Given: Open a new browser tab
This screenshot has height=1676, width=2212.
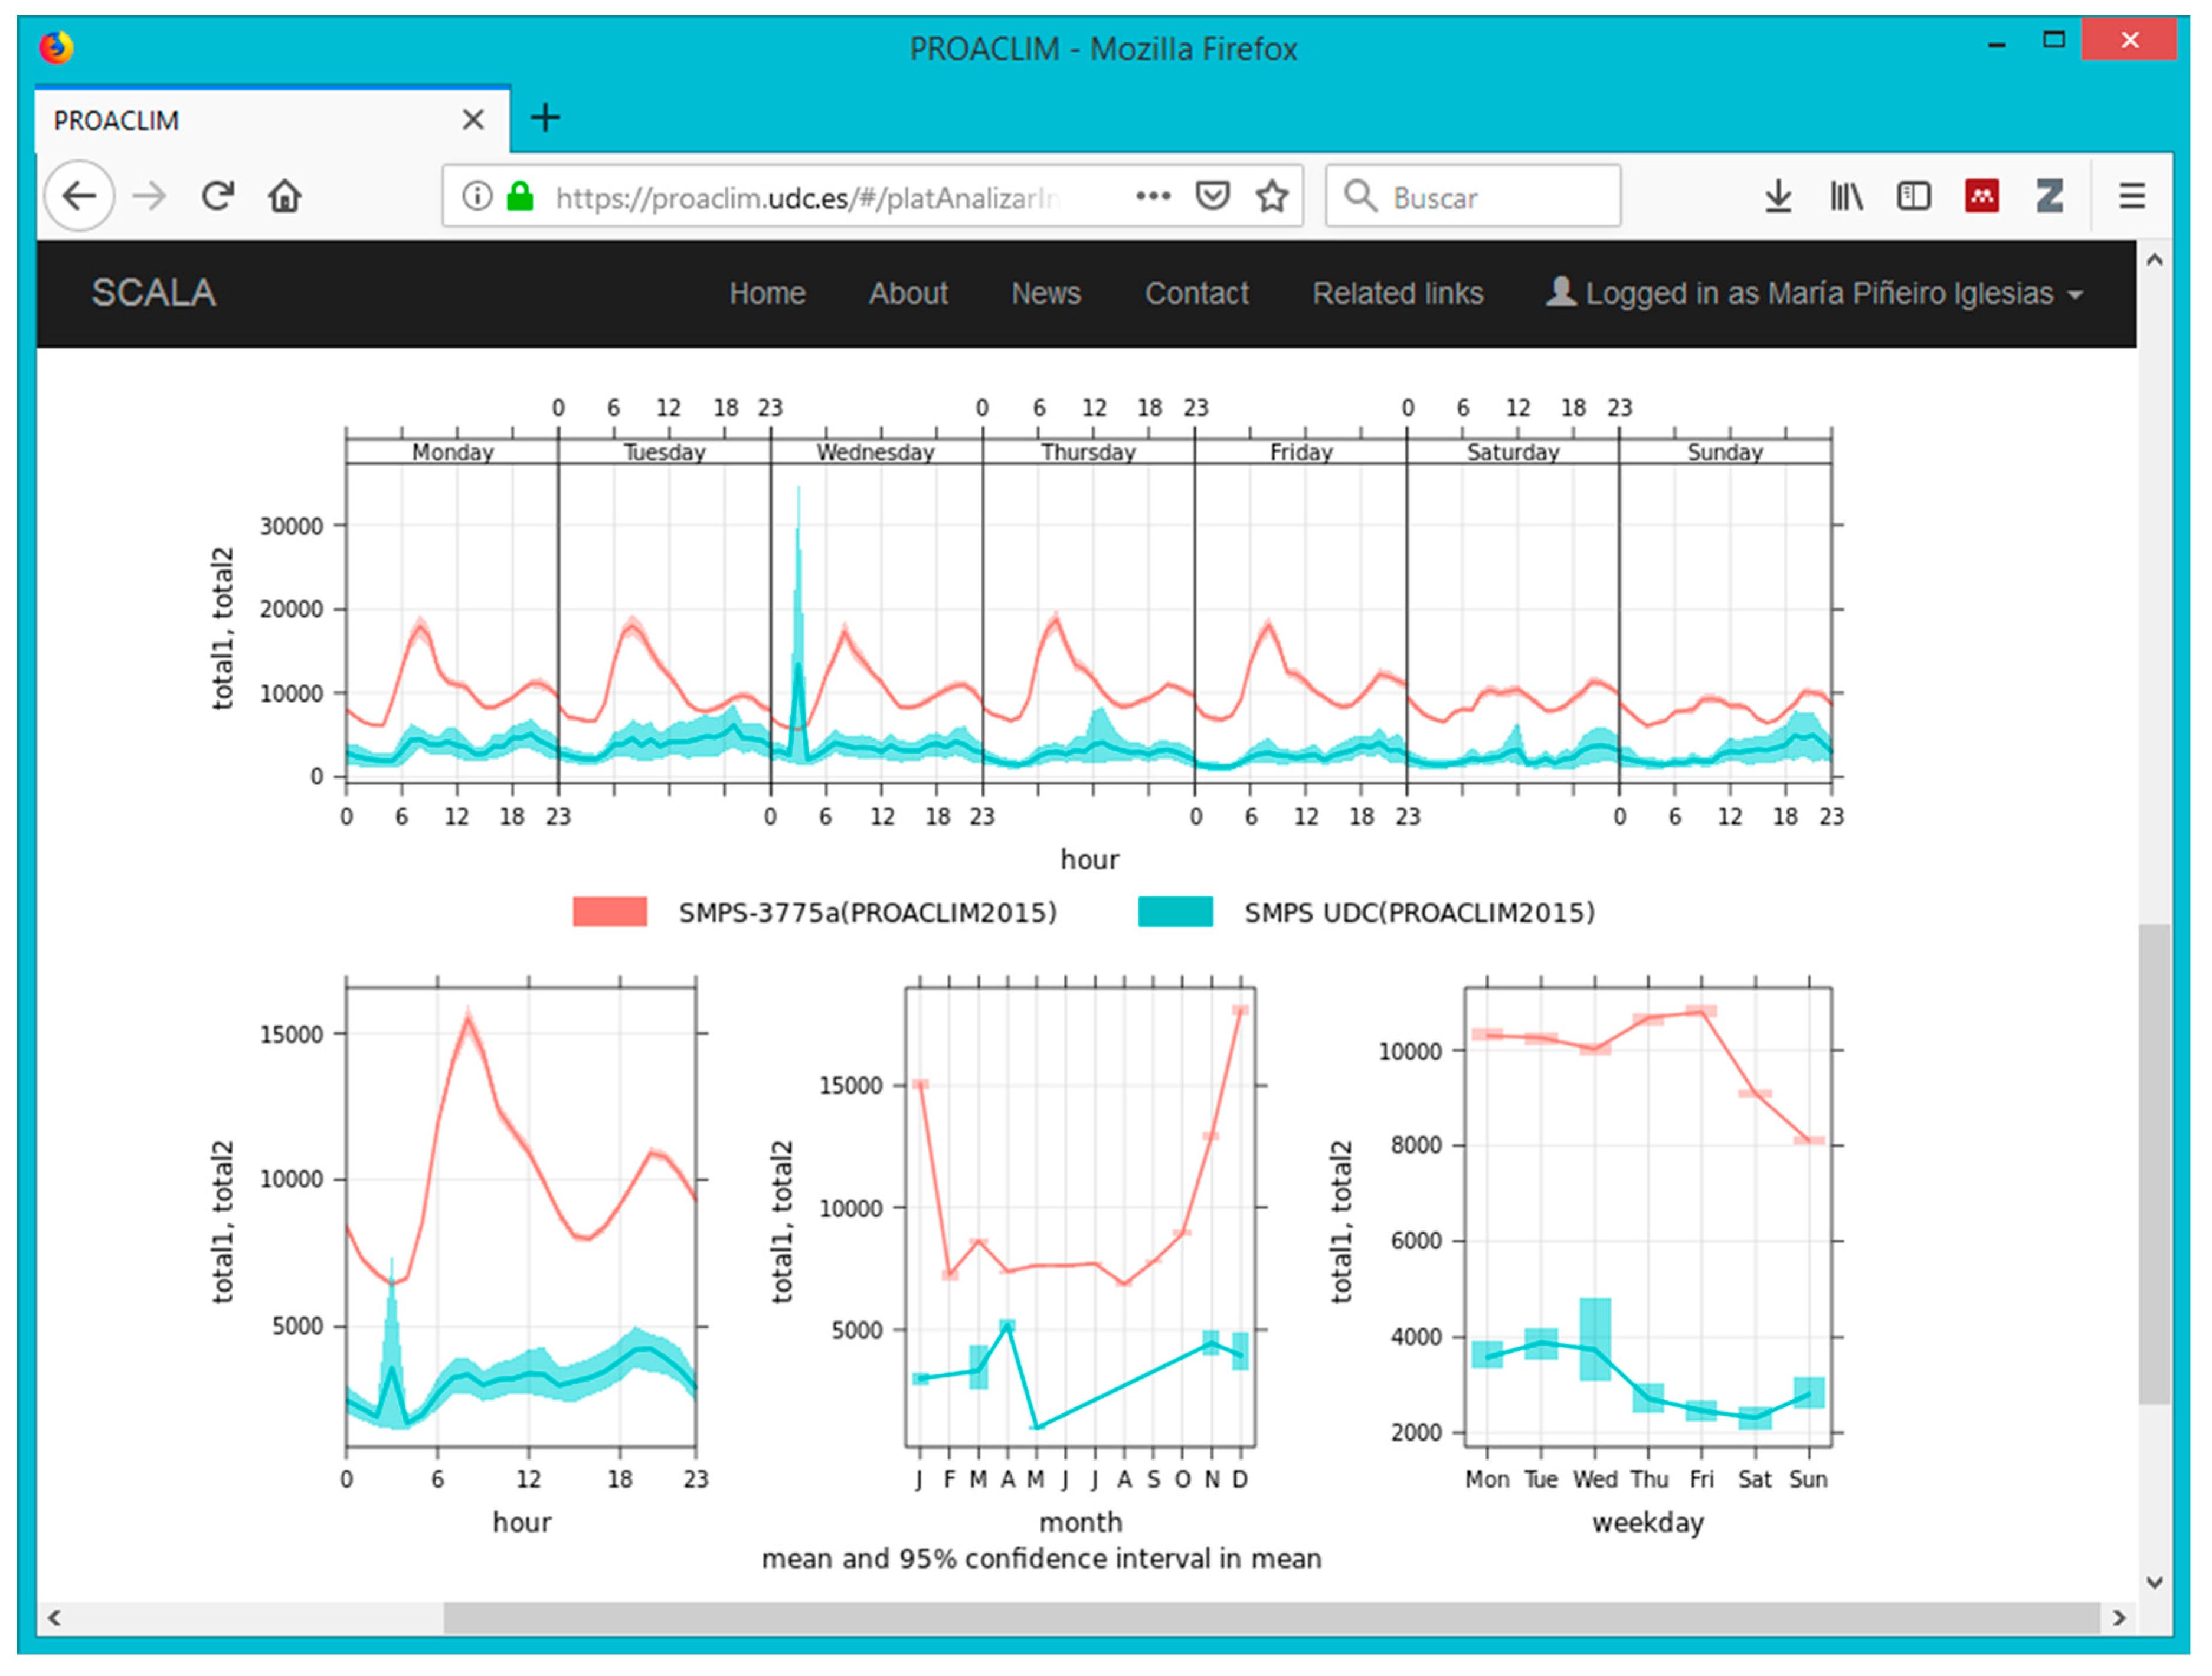Looking at the screenshot, I should point(545,118).
